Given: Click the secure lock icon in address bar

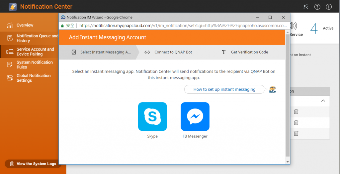Looking at the screenshot, I should [x=62, y=26].
